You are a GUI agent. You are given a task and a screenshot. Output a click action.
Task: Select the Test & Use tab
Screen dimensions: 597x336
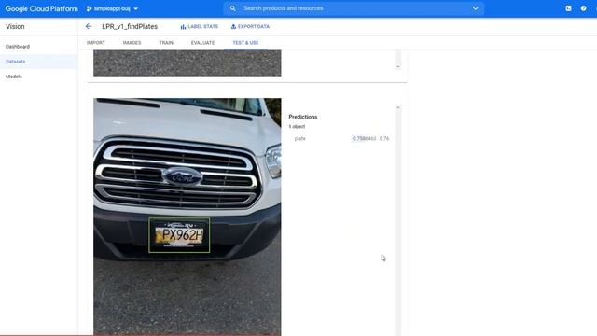click(x=245, y=43)
